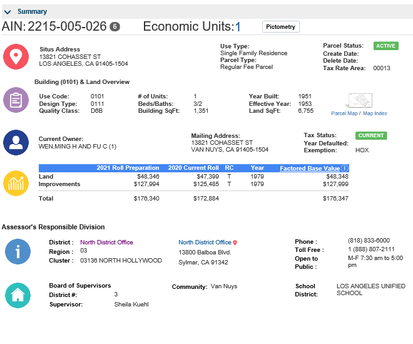Select the Building SqFt value 1,351
This screenshot has width=413, height=344.
[x=201, y=111]
